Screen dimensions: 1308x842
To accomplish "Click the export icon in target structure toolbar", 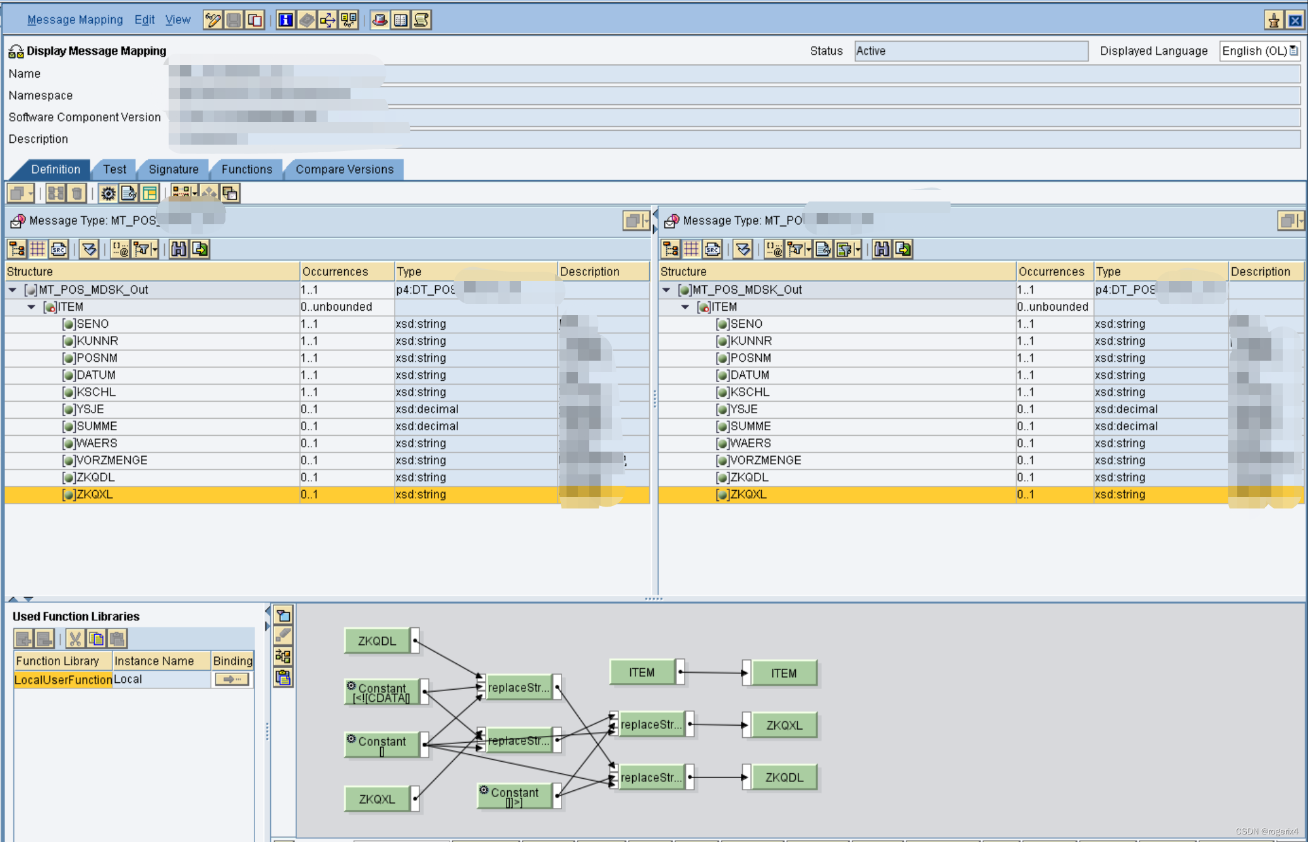I will click(903, 248).
